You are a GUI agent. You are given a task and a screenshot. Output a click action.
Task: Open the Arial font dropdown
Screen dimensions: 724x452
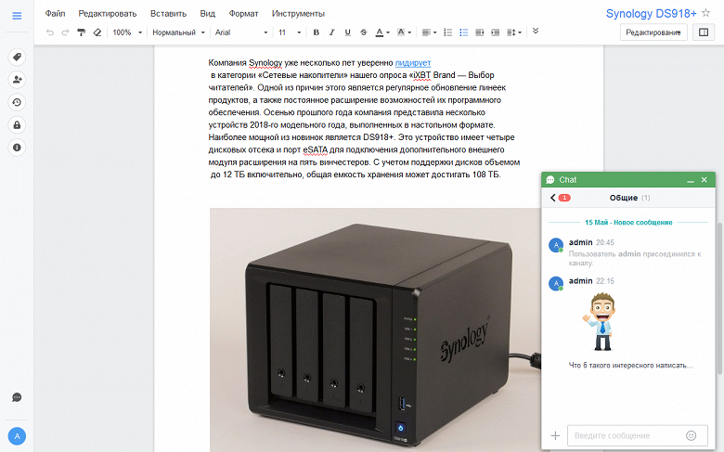click(241, 32)
